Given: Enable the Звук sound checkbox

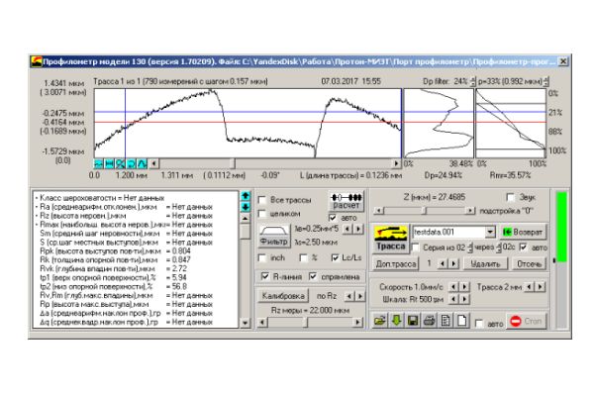Looking at the screenshot, I should pos(511,197).
